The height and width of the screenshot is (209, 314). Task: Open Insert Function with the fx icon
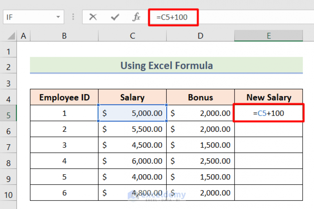136,17
